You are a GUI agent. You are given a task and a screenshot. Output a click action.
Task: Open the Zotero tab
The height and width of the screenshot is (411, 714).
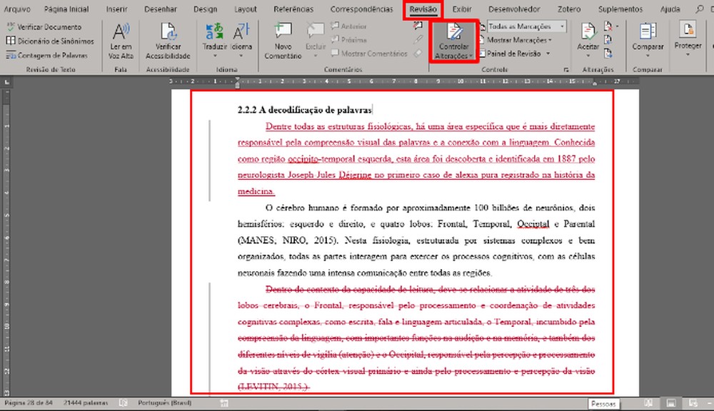569,9
